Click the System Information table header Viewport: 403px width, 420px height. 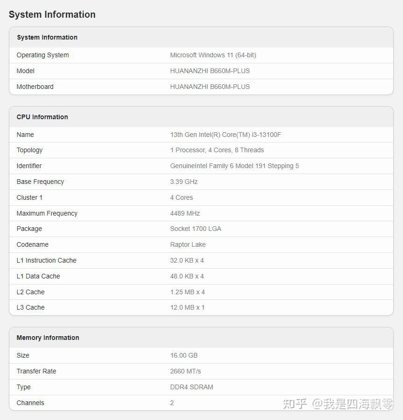[x=47, y=37]
